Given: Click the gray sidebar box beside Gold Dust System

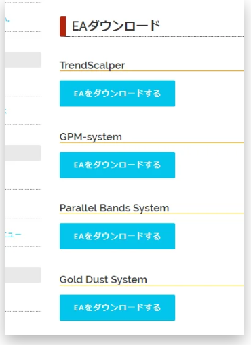Looking at the screenshot, I should click(x=23, y=275).
